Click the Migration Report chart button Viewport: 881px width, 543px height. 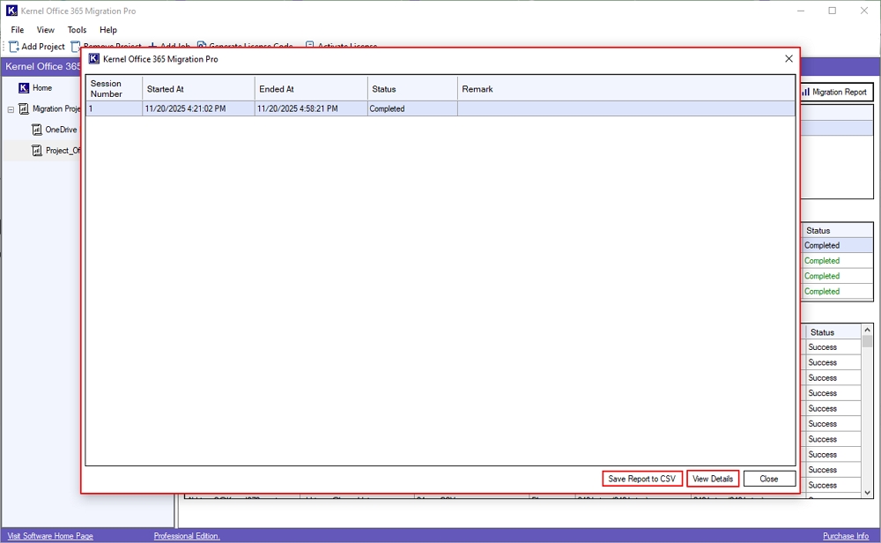[833, 92]
